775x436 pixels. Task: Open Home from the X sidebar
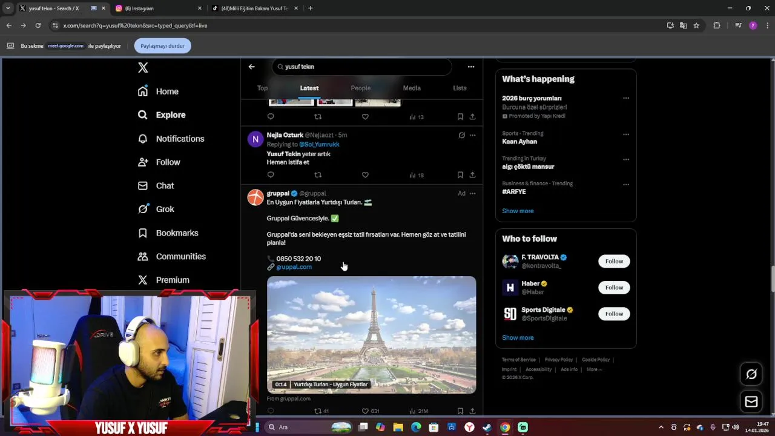[158, 91]
